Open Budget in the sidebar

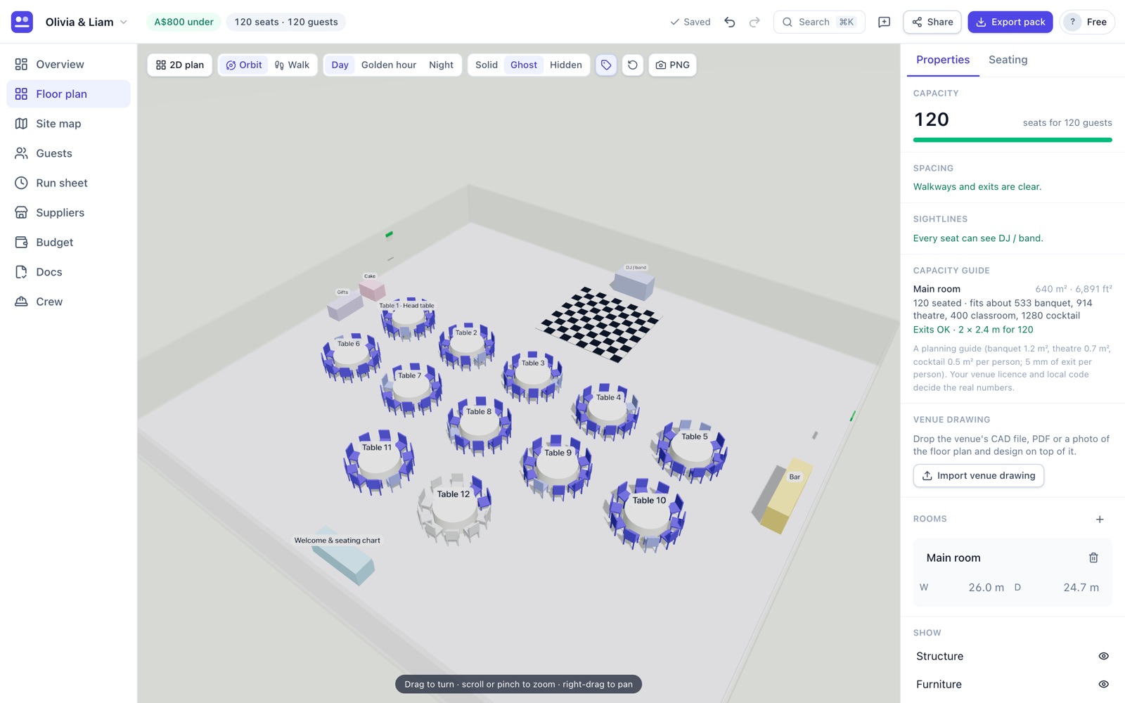tap(68, 242)
